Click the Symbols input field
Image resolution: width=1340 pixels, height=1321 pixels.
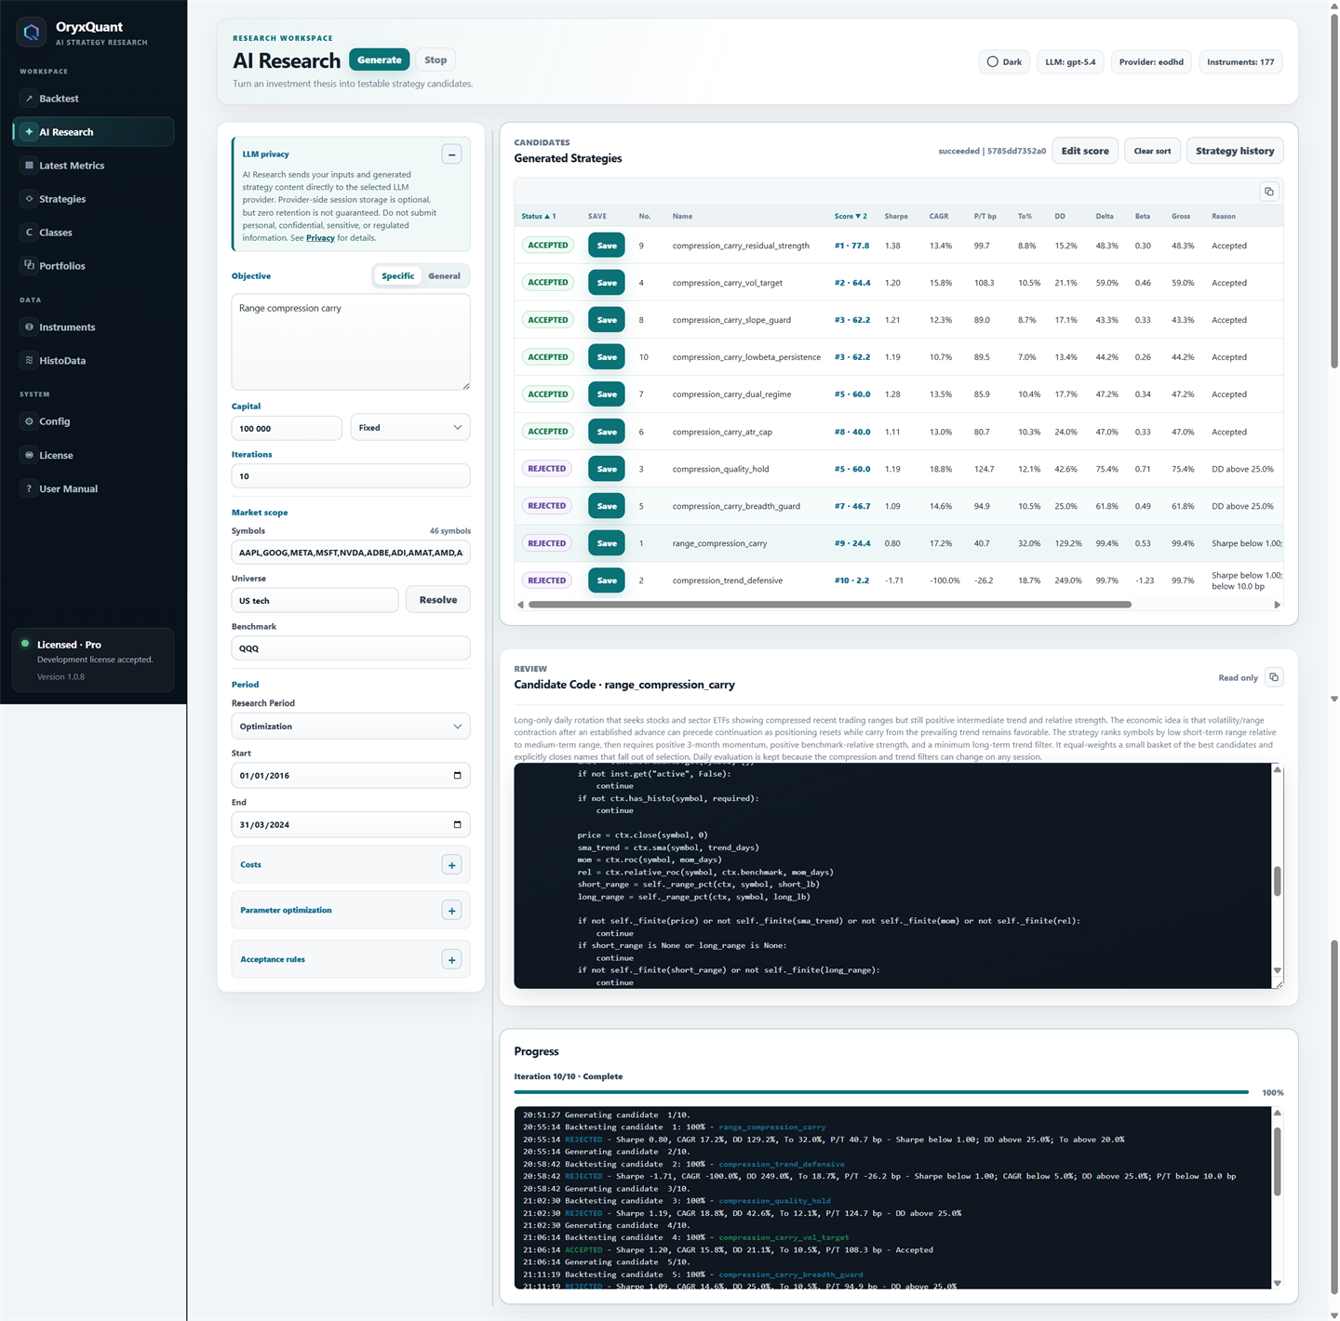(351, 553)
